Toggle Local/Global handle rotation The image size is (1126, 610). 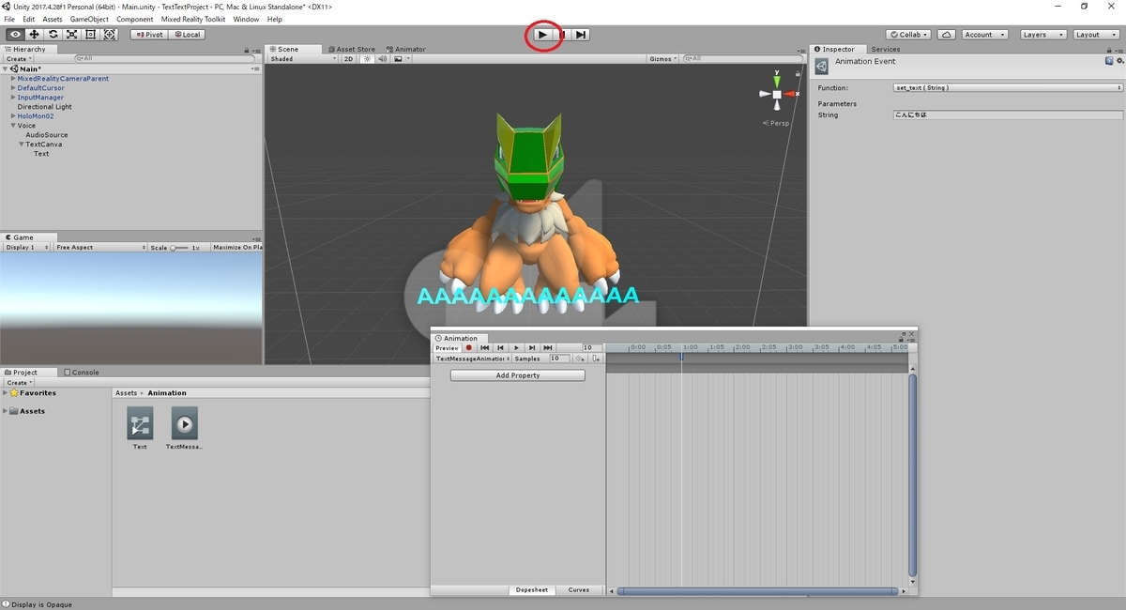(187, 35)
